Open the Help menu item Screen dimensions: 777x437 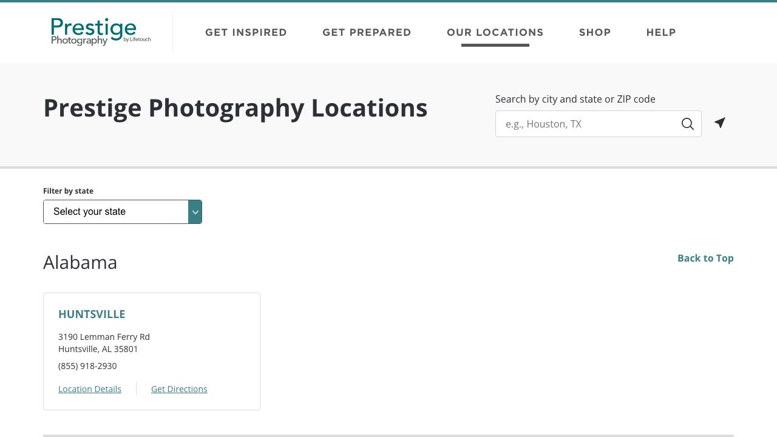pyautogui.click(x=661, y=32)
